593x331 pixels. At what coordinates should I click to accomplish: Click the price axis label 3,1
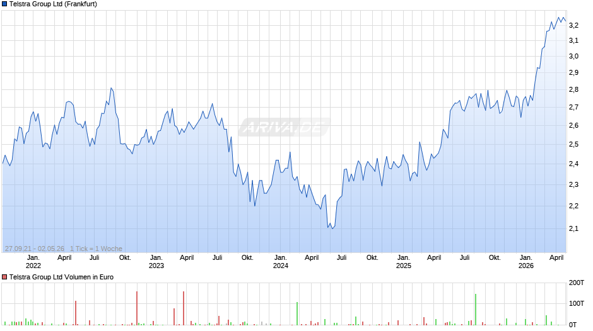tap(573, 40)
